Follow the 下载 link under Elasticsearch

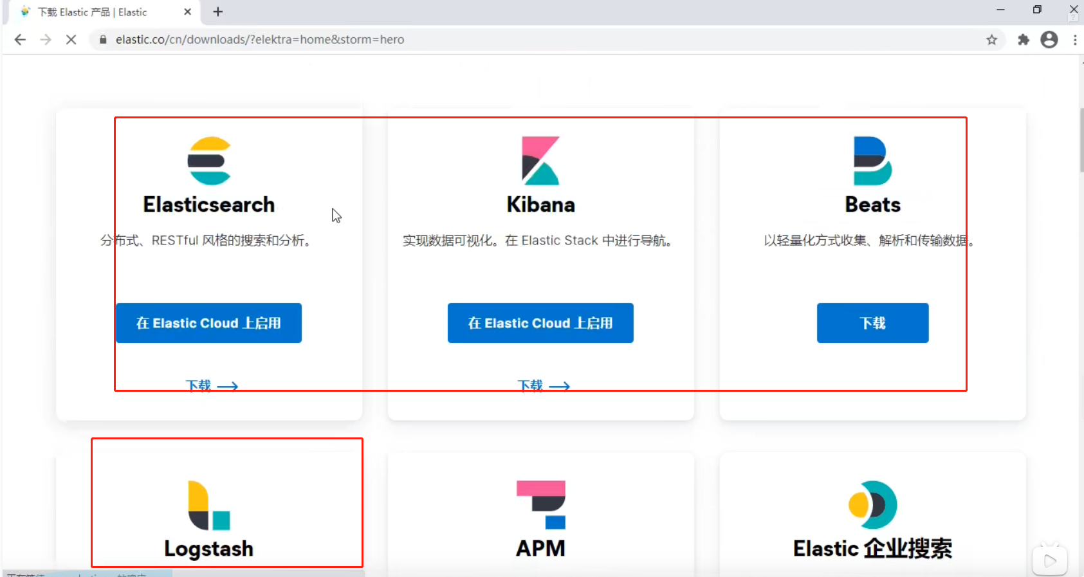tap(212, 386)
